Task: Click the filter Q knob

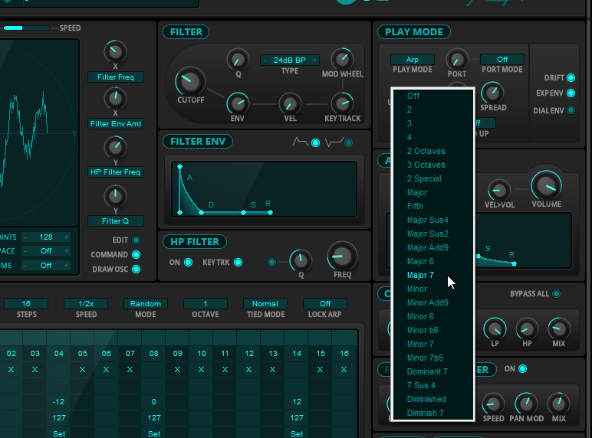Action: point(238,59)
